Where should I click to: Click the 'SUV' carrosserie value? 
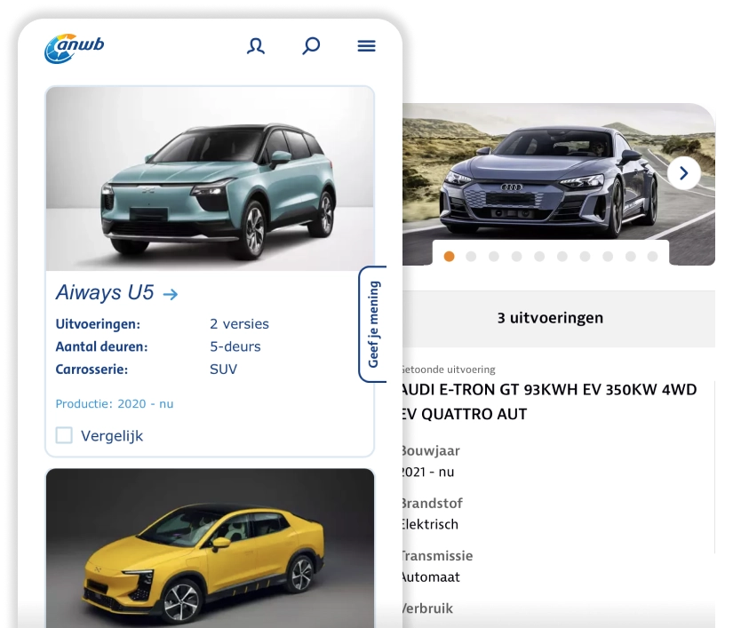[x=223, y=370]
